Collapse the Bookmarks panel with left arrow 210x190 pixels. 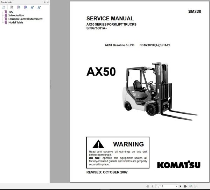[x=48, y=2]
